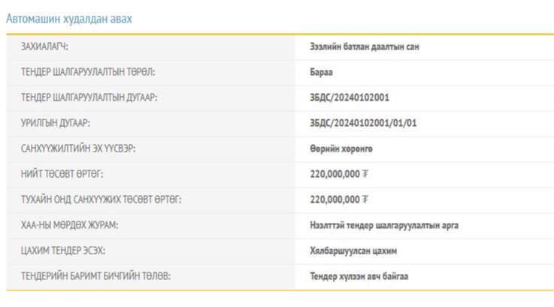Click the "НИЙТ ТӨСӨВТ ӨРТӨГ:" label
This screenshot has height=307, width=554.
(x=62, y=174)
